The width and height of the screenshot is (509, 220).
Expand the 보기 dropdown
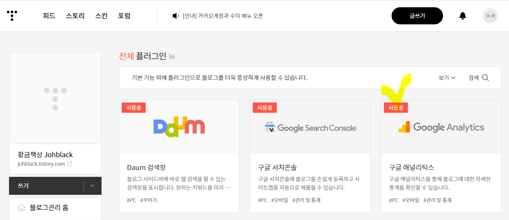pos(447,78)
